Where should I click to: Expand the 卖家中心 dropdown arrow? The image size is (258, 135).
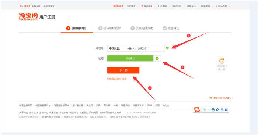(x=198, y=6)
